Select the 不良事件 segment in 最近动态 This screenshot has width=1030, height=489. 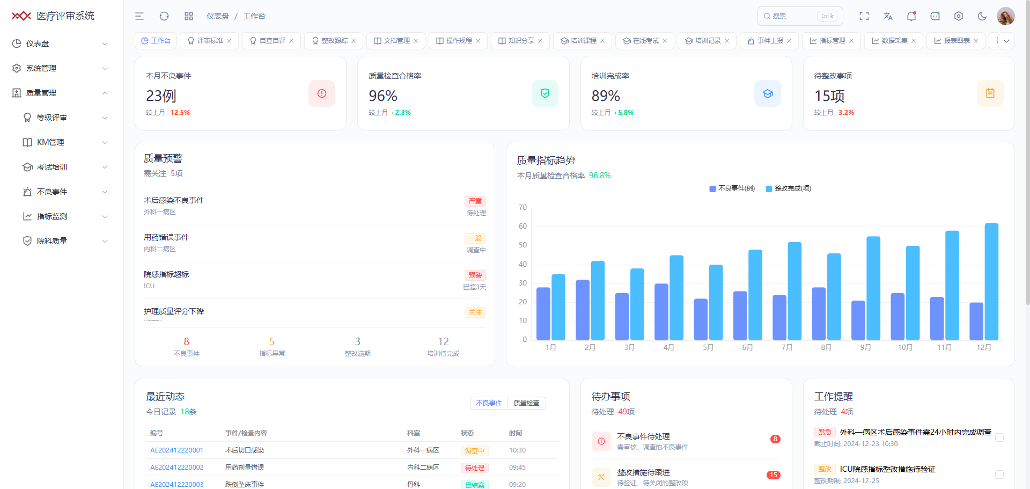pos(489,403)
